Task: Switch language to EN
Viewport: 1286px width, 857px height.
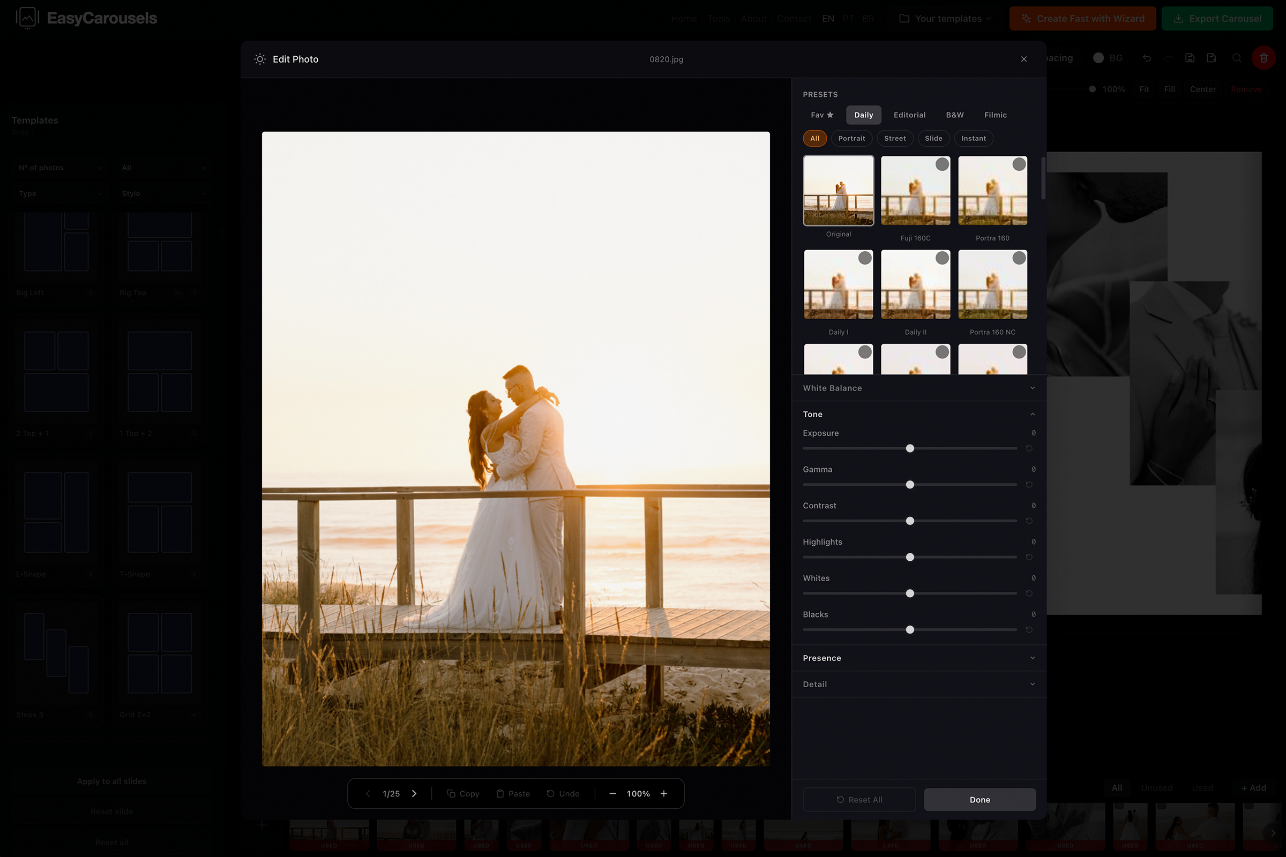Action: (828, 19)
